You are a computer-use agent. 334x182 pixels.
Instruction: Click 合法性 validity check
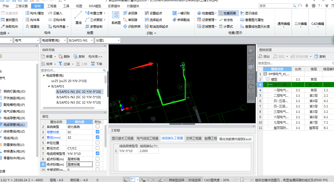click(226, 20)
